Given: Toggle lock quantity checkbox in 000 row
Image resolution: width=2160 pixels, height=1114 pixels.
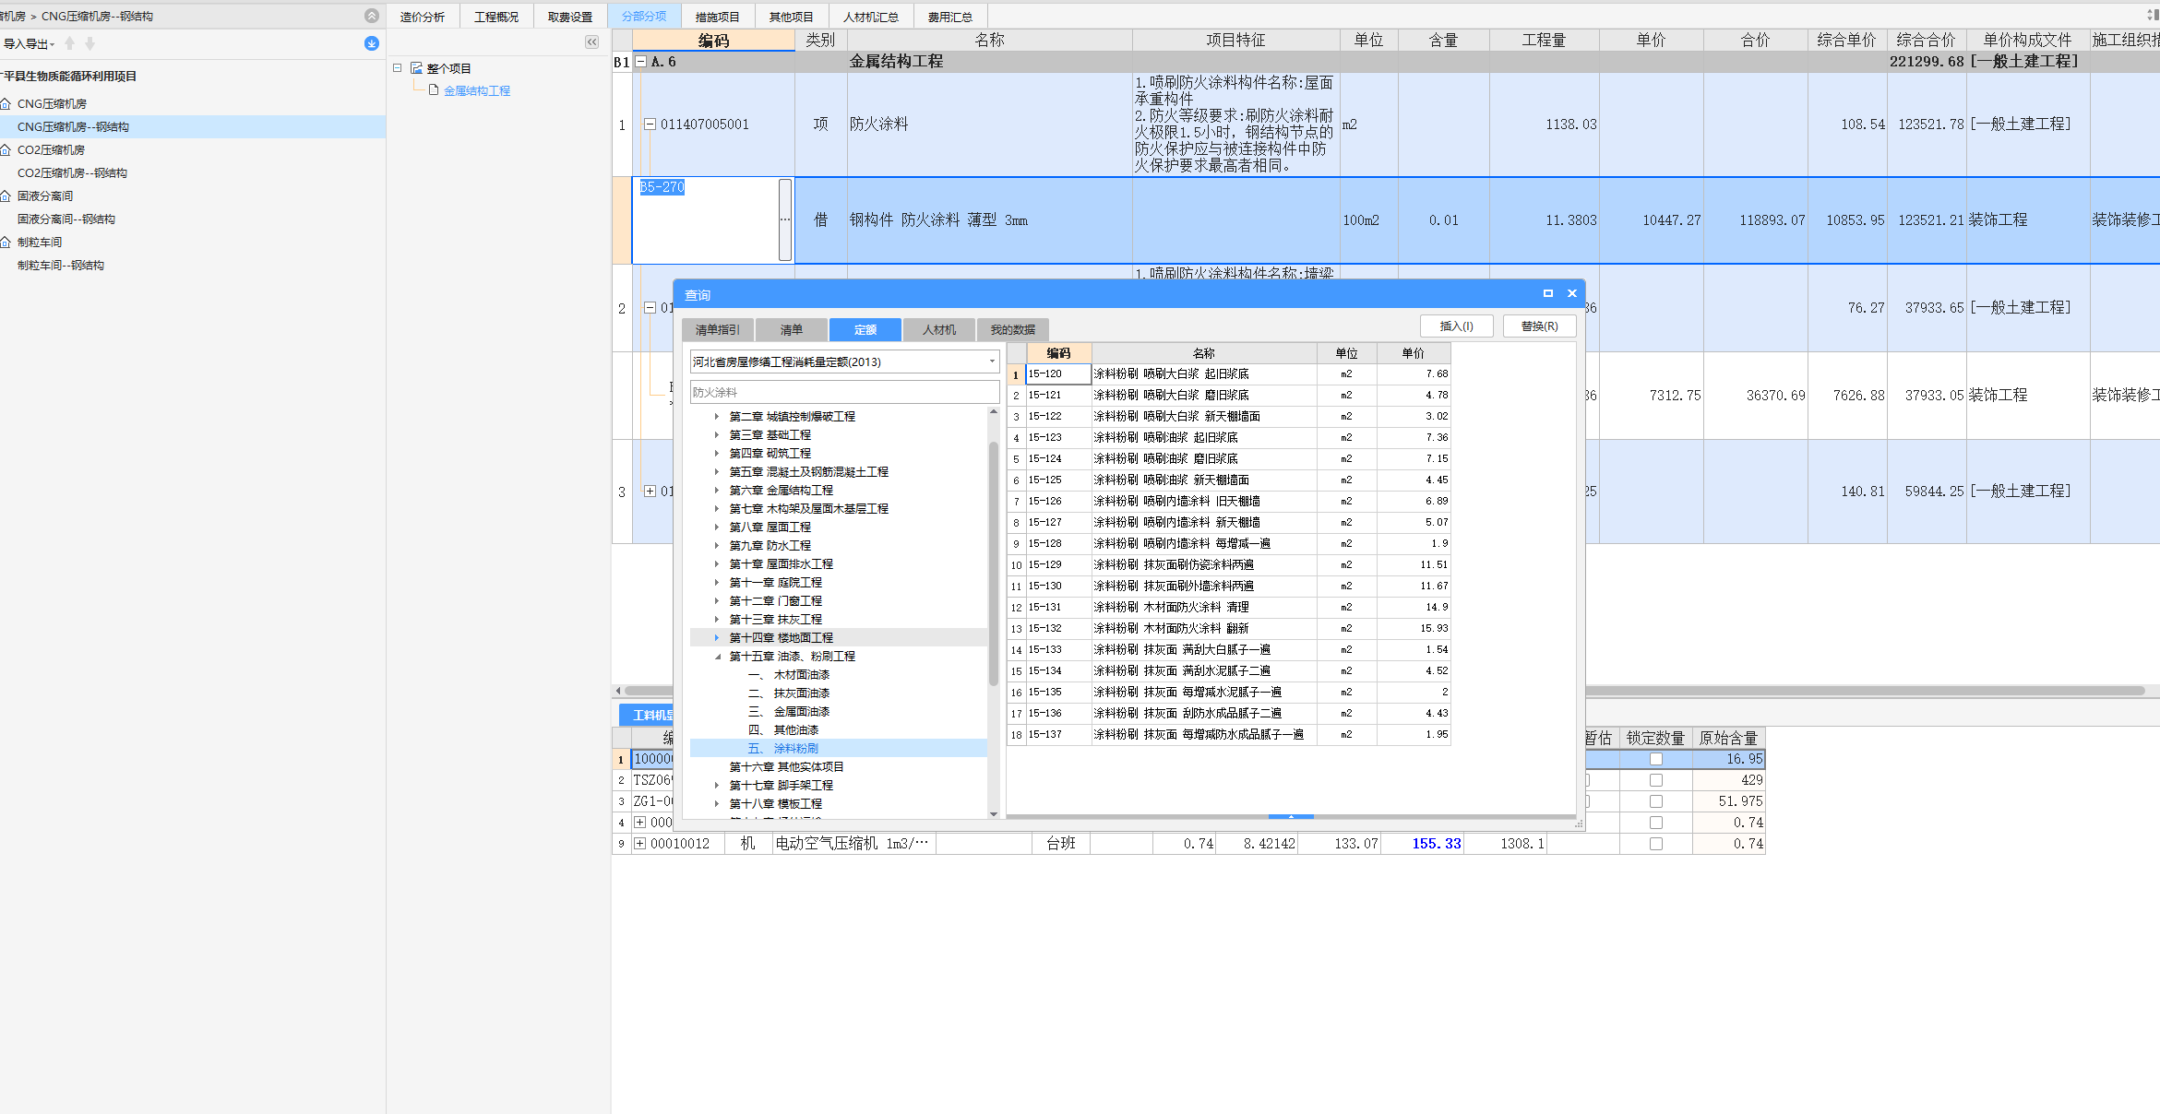Looking at the screenshot, I should pyautogui.click(x=1656, y=823).
